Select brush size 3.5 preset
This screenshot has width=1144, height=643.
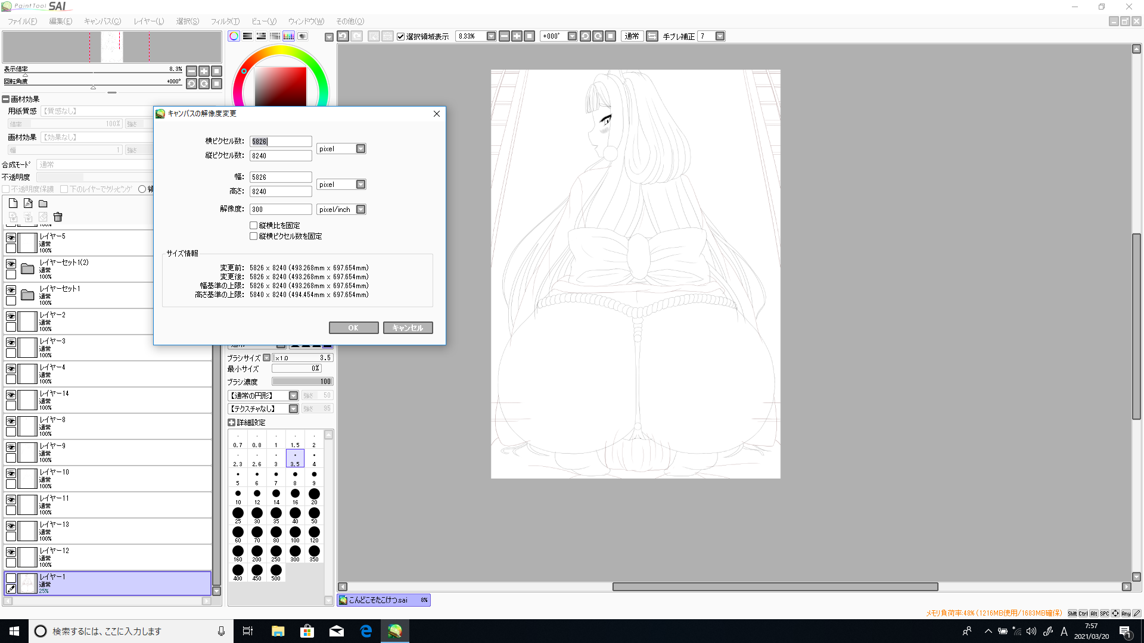coord(295,458)
